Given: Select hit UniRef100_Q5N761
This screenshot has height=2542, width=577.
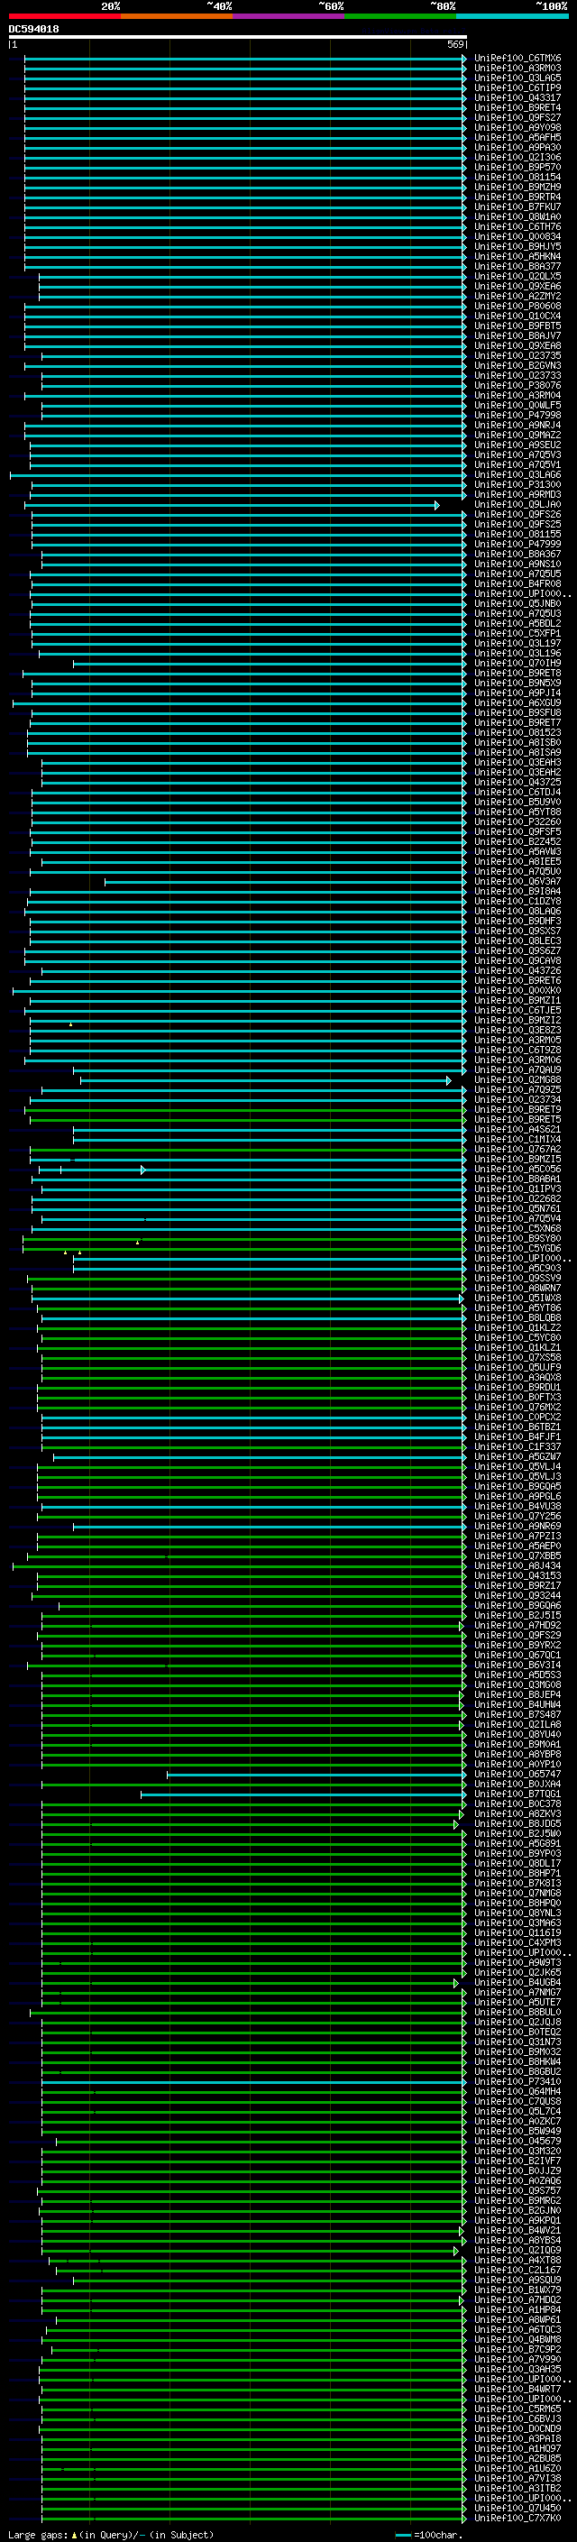Looking at the screenshot, I should [x=517, y=1209].
